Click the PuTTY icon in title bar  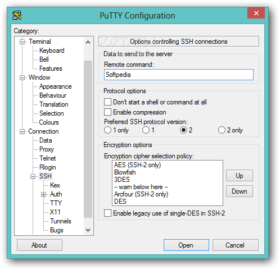point(17,15)
